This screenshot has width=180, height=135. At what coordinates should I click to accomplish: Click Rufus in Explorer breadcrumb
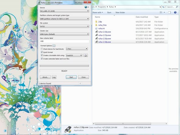click(x=111, y=7)
